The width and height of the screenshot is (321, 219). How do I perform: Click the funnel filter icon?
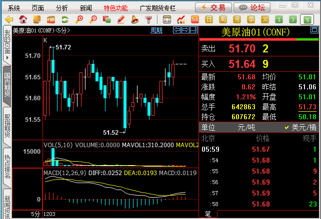tap(148, 19)
